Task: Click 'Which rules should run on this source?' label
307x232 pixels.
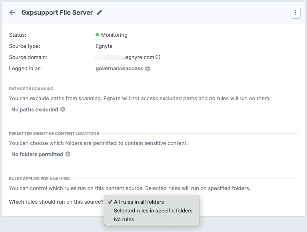Action: (x=56, y=202)
